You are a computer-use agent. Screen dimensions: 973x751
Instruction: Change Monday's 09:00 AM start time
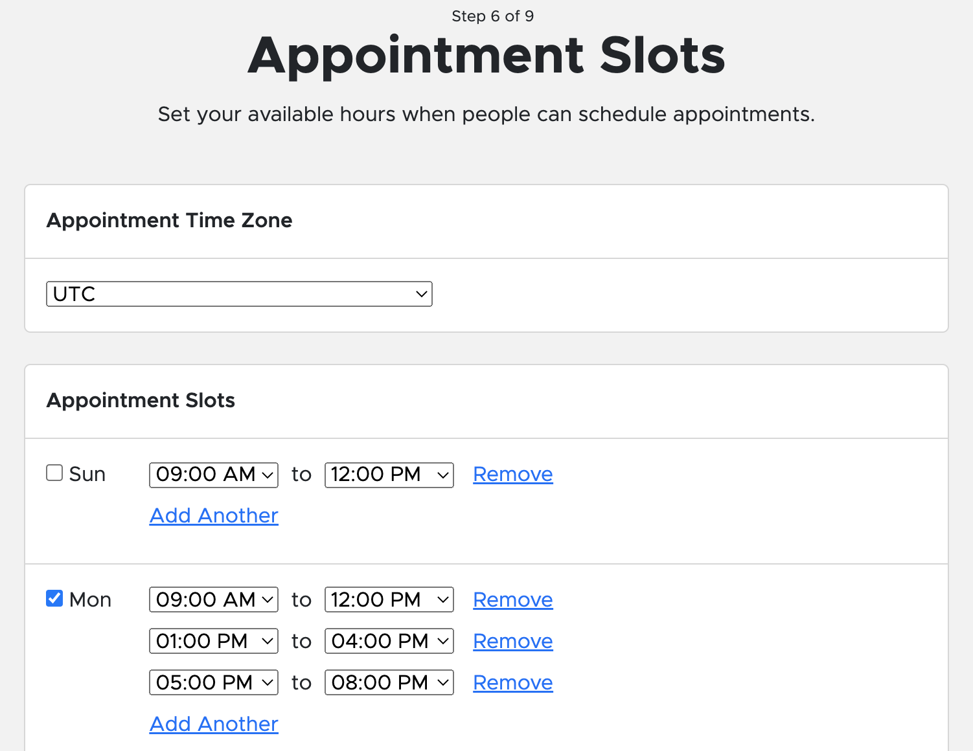pyautogui.click(x=214, y=600)
